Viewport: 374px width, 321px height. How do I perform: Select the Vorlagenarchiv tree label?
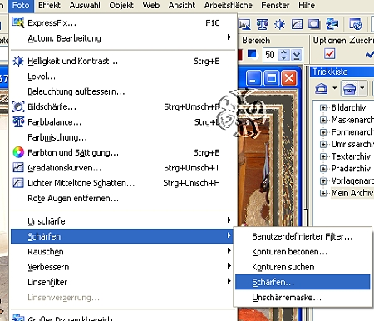coord(352,180)
